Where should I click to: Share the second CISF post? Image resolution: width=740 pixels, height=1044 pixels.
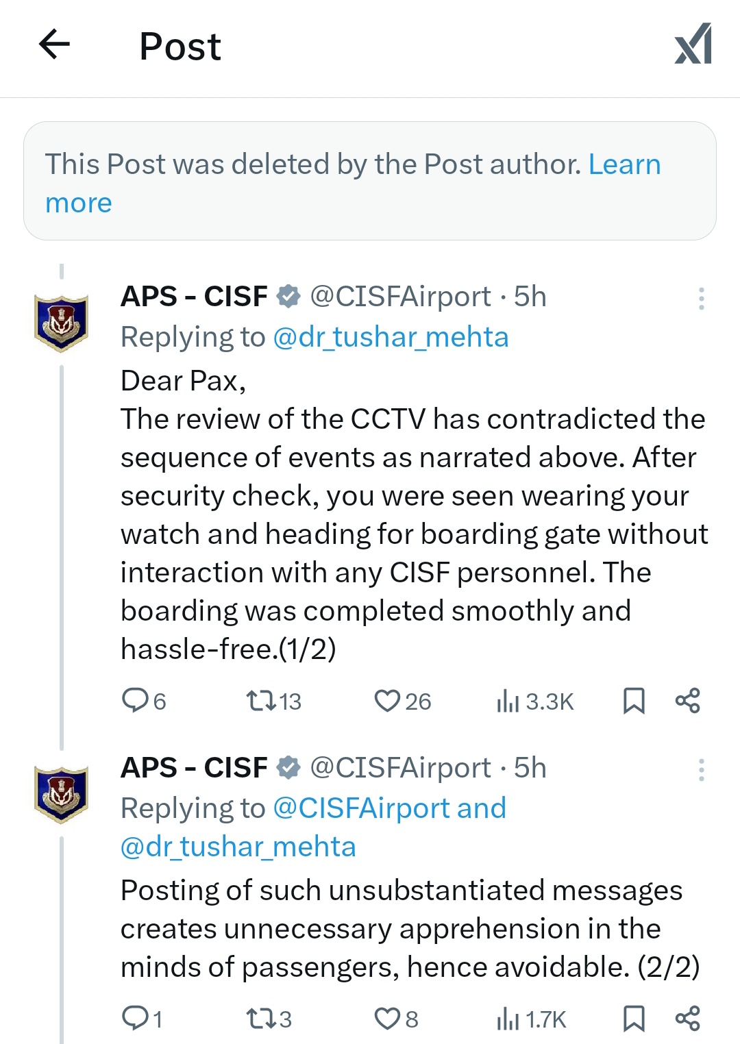point(687,1019)
